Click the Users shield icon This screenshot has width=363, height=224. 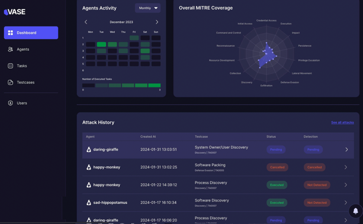(x=11, y=103)
